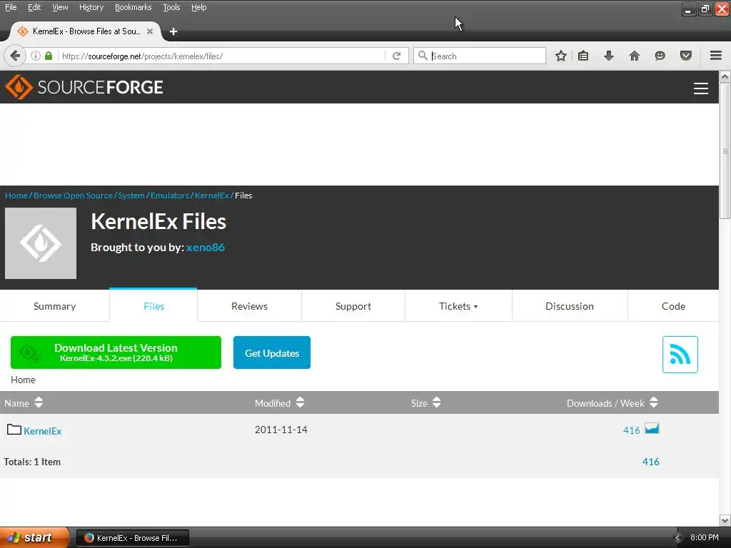Sort files by Size arrows
This screenshot has height=548, width=731.
tap(436, 402)
